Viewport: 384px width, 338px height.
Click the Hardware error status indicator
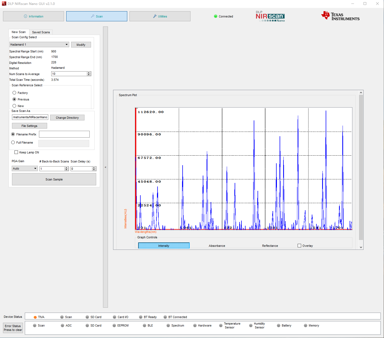click(195, 325)
